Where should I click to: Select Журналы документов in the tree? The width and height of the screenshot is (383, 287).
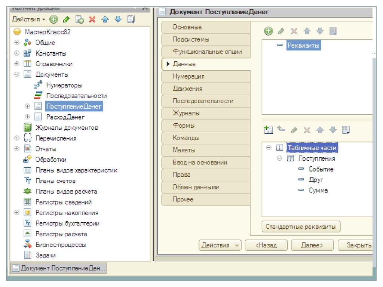point(67,128)
